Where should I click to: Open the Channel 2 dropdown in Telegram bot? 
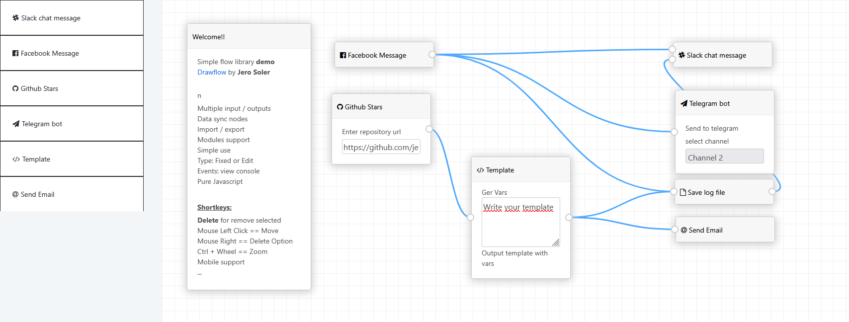tap(724, 156)
